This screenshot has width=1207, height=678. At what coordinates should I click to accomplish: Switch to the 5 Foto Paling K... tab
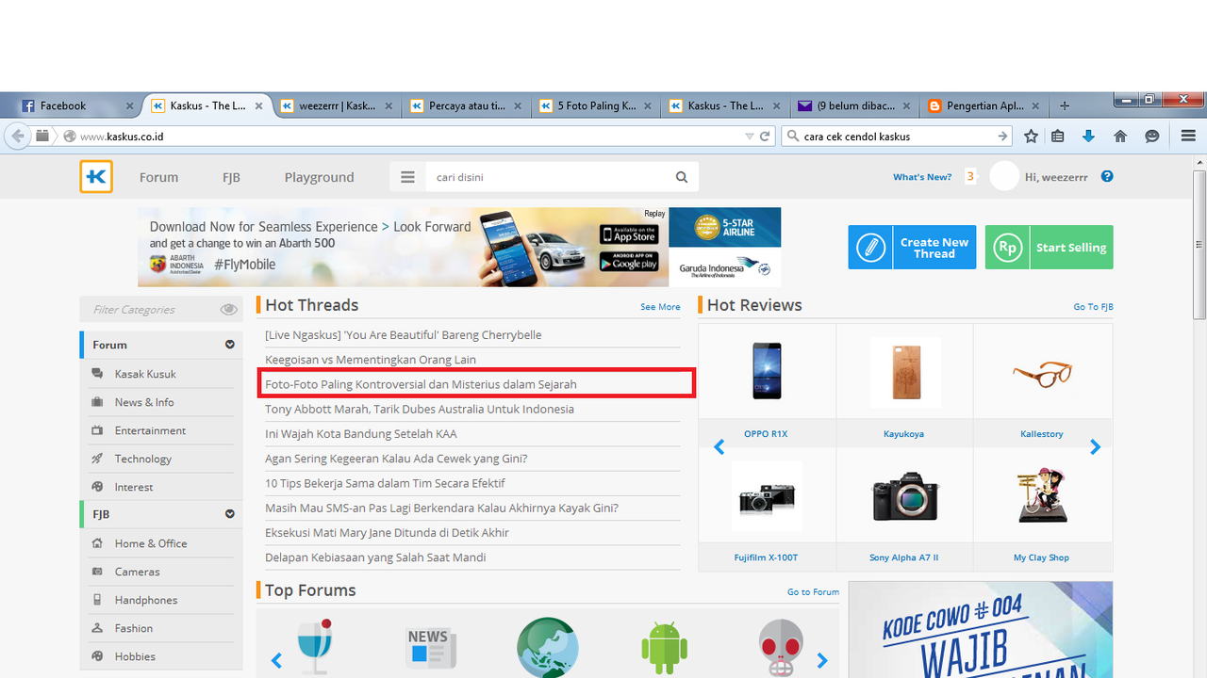597,105
